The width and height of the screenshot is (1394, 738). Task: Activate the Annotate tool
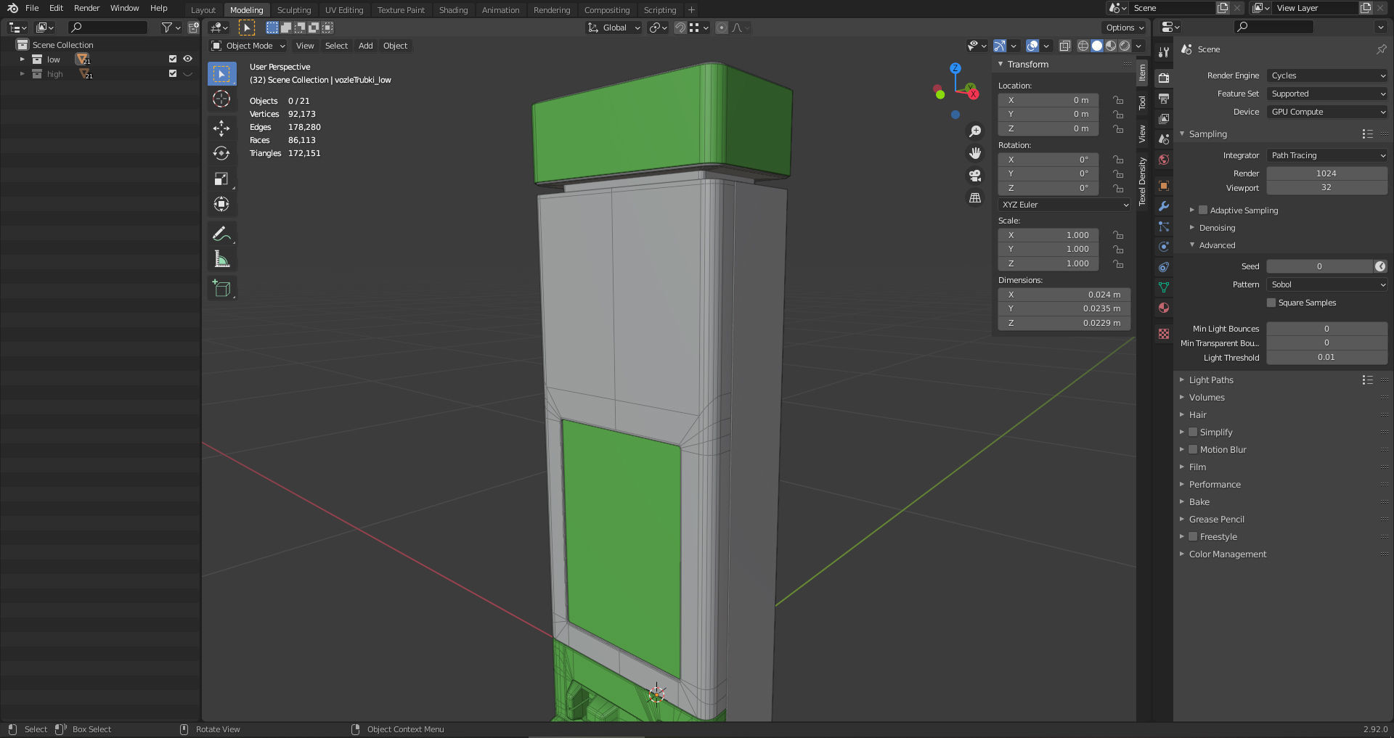[222, 234]
